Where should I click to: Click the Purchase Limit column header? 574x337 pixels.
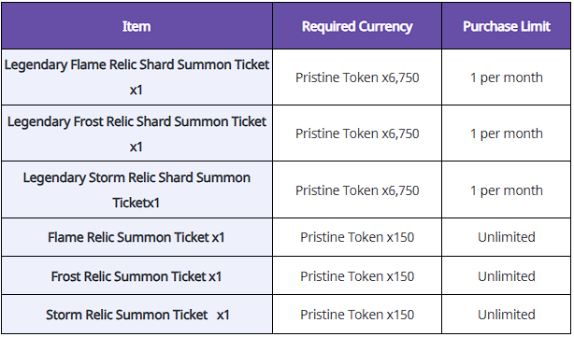click(507, 26)
